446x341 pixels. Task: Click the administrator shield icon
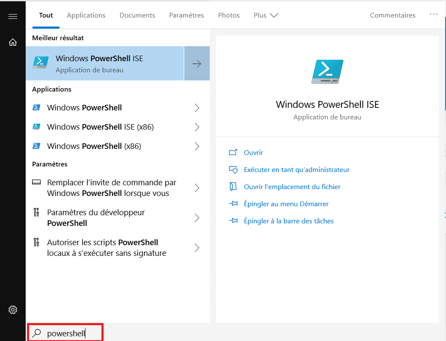point(233,170)
